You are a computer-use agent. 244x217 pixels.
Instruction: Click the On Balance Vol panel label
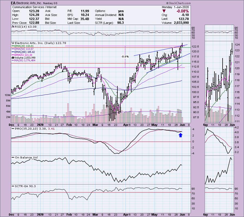25,158
